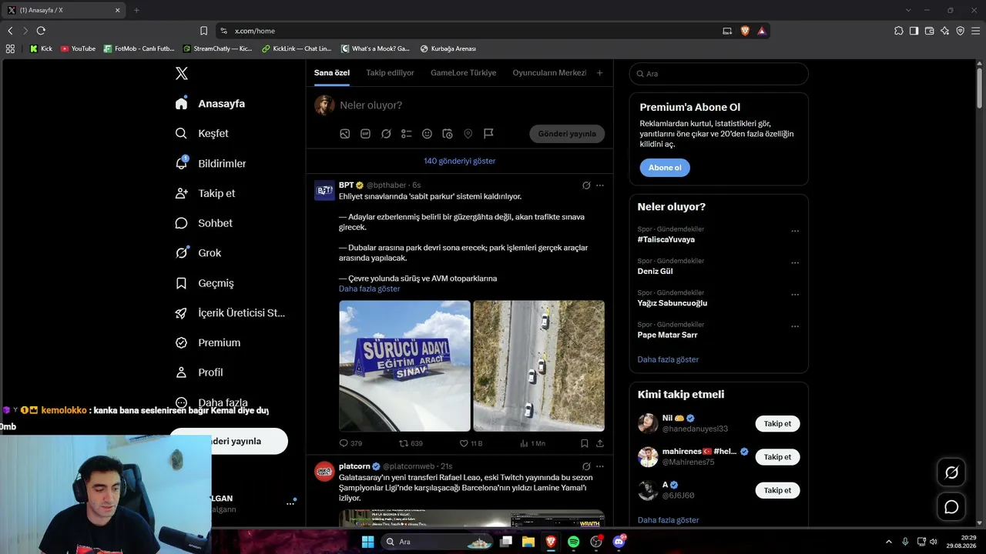Add a GIF to the new post
986x554 pixels.
[365, 134]
